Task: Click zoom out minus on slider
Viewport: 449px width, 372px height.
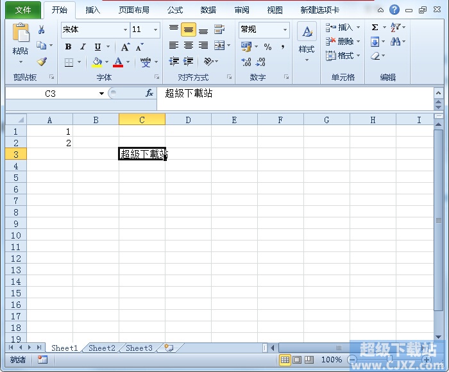Action: 353,360
